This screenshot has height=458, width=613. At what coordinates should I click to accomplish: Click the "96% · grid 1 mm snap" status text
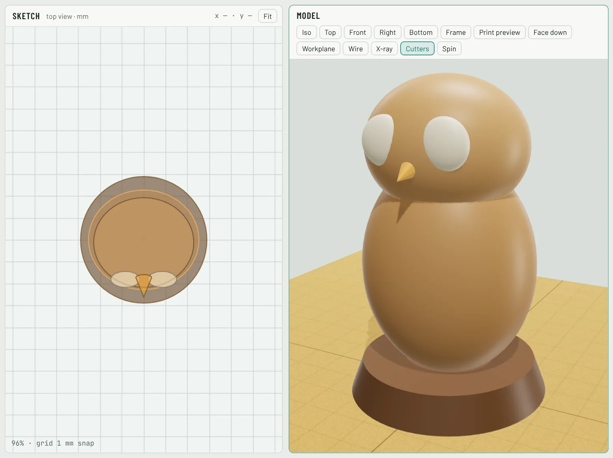click(53, 443)
